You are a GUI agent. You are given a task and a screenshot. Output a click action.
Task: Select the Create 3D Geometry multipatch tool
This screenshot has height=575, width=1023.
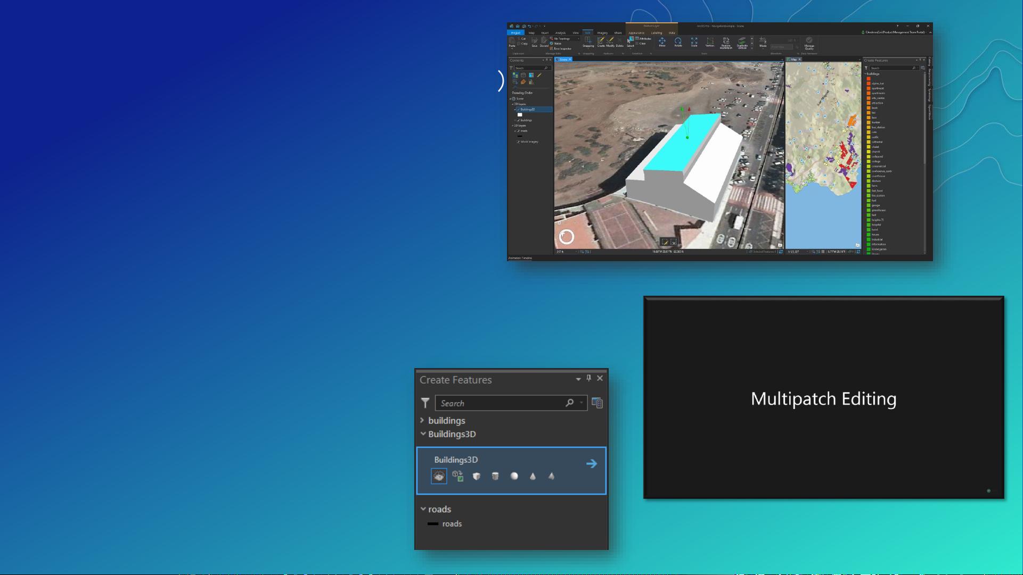439,476
